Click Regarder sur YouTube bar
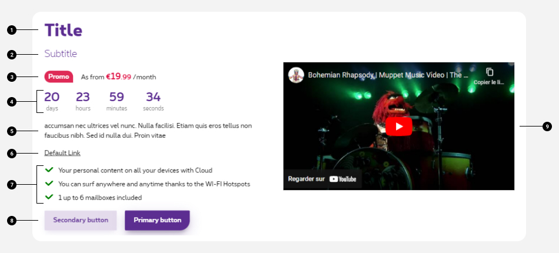The image size is (559, 253). click(x=322, y=179)
